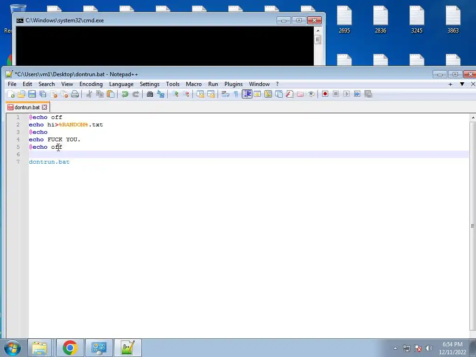The height and width of the screenshot is (357, 476).
Task: Save dontrun.bat using the Save toolbar icon
Action: pos(32,94)
